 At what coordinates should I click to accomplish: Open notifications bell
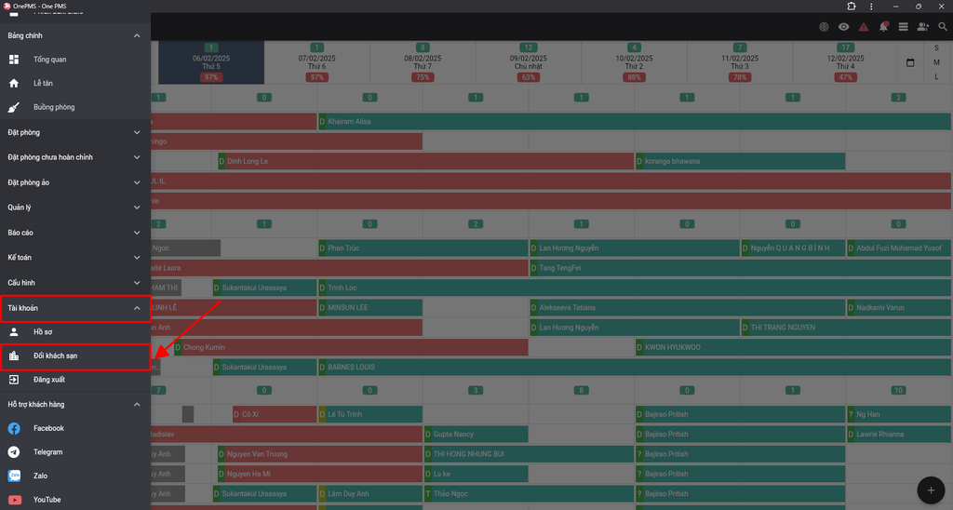click(884, 27)
